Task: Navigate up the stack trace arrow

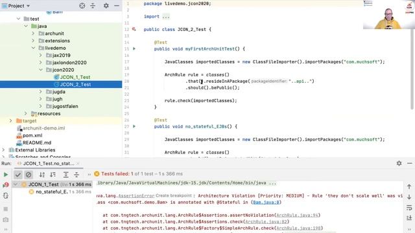Action: [409, 186]
